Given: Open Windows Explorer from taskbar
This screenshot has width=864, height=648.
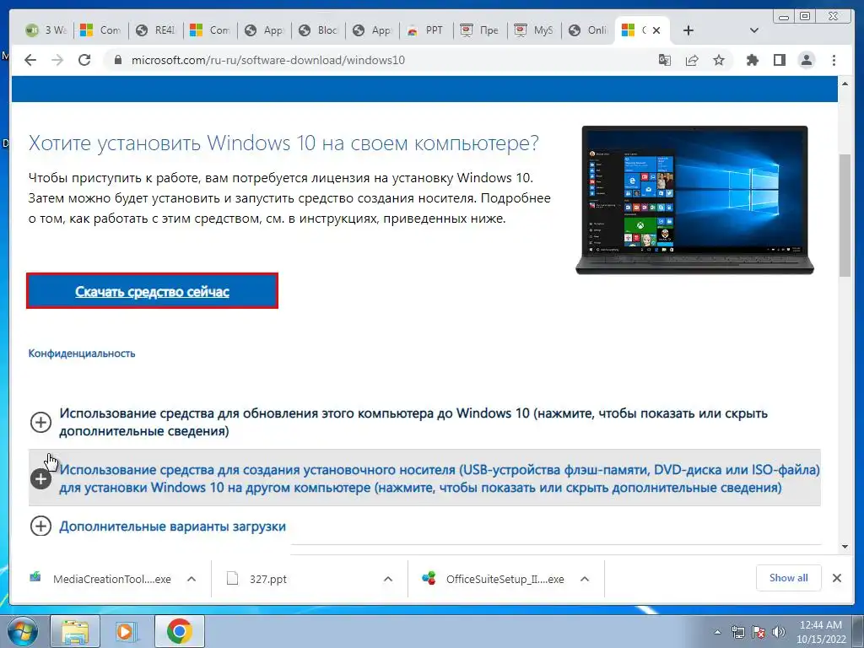Looking at the screenshot, I should tap(75, 631).
